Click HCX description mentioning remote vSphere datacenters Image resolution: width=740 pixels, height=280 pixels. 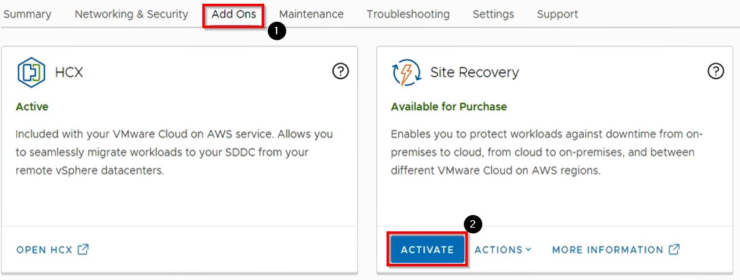pyautogui.click(x=174, y=152)
